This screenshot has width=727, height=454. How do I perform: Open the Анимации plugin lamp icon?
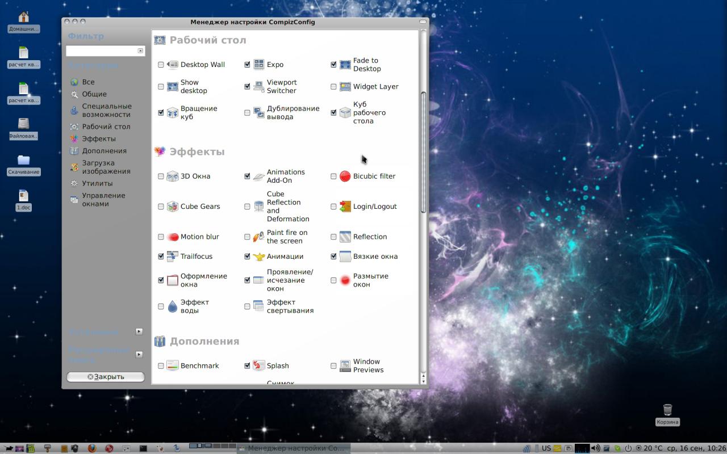pyautogui.click(x=259, y=257)
